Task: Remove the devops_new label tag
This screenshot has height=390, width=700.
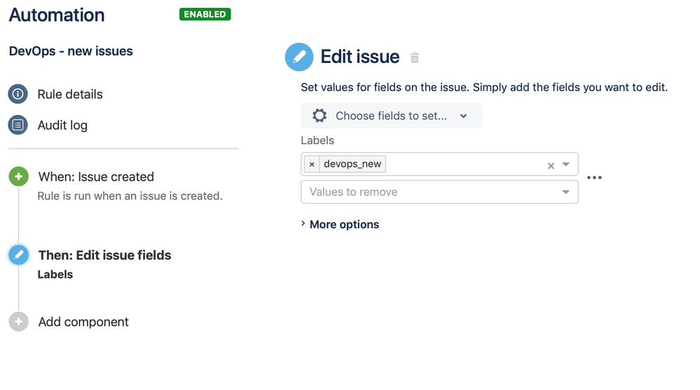Action: point(312,165)
